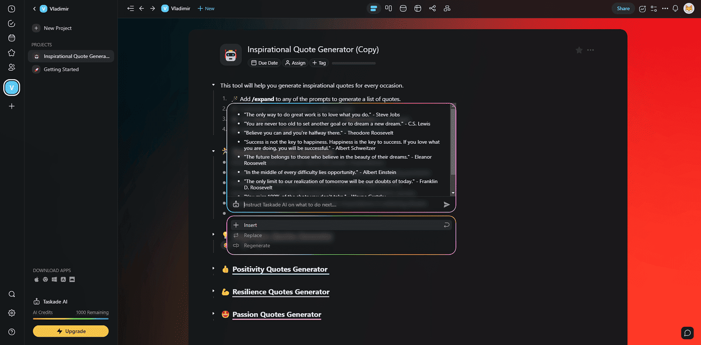Open the chat bubble icon at bottom right
This screenshot has width=701, height=345.
(687, 333)
